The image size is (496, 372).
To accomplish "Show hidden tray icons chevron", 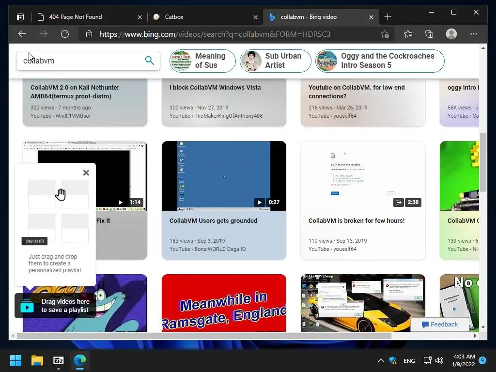I will pos(381,360).
